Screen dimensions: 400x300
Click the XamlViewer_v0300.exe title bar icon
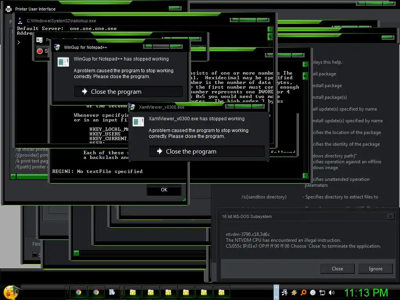132,107
